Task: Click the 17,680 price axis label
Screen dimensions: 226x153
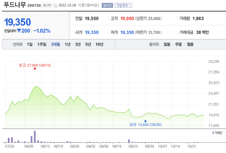Action: click(214, 126)
